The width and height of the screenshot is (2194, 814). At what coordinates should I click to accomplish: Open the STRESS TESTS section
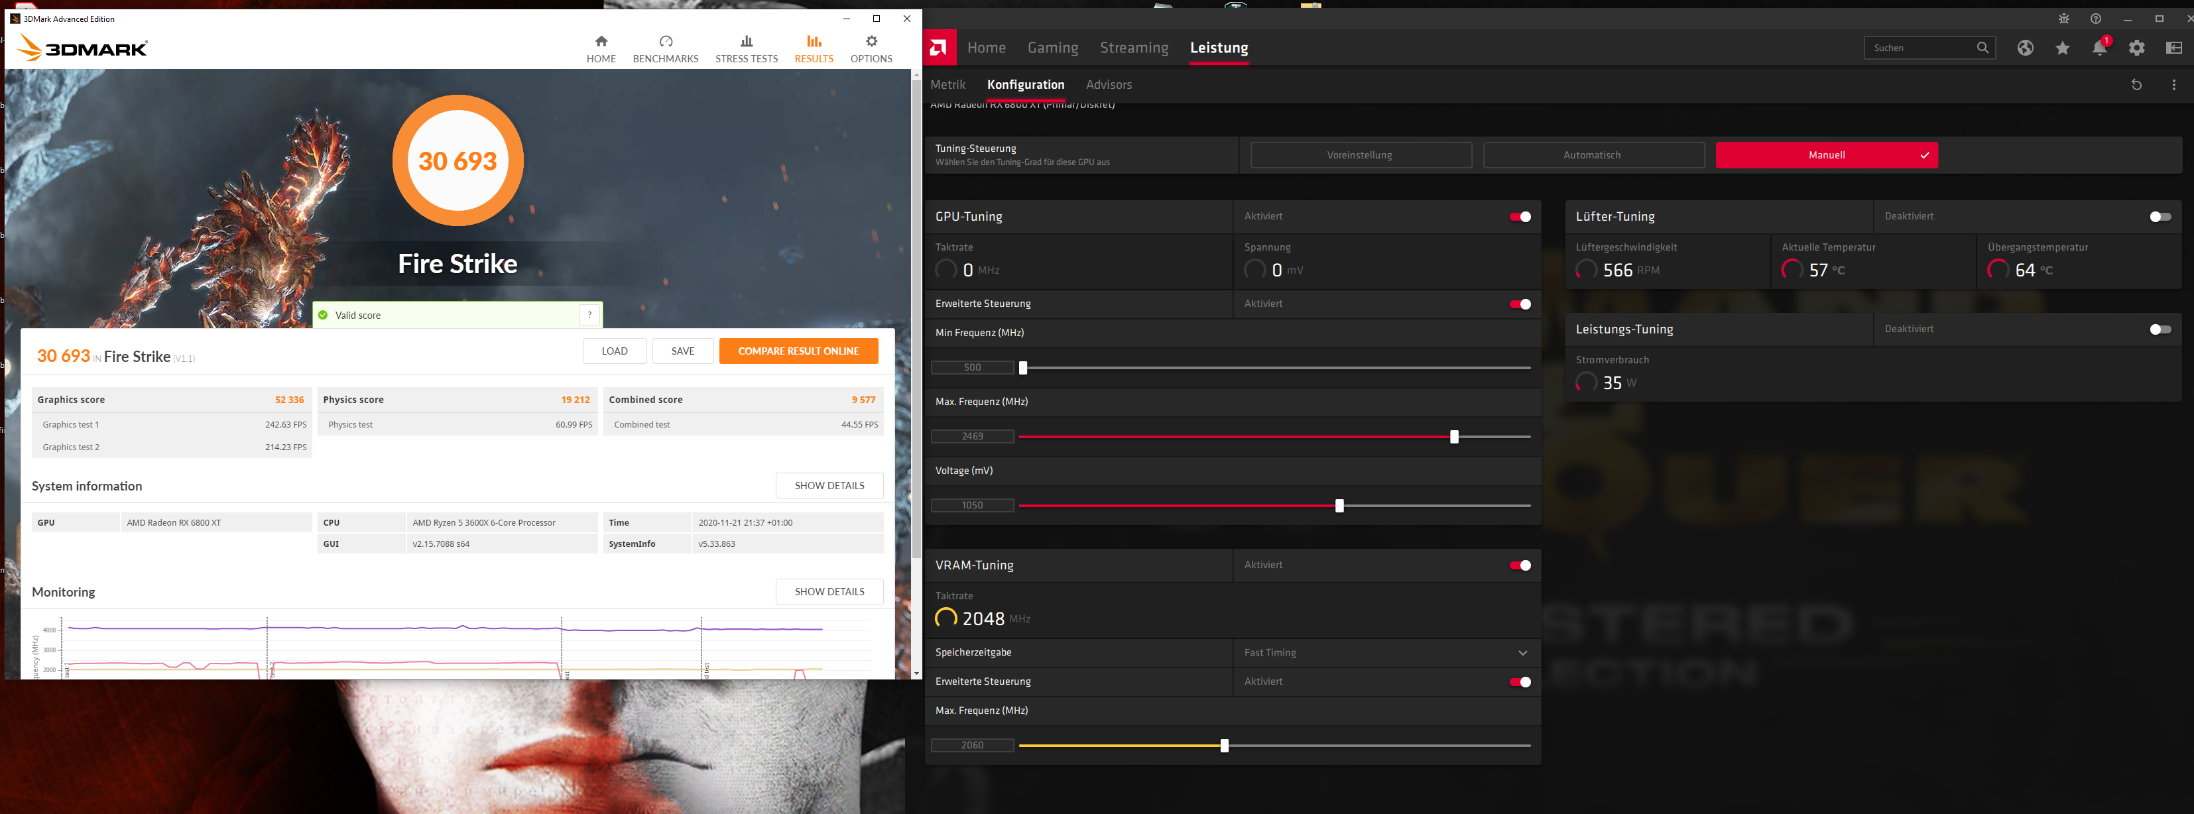click(x=746, y=48)
